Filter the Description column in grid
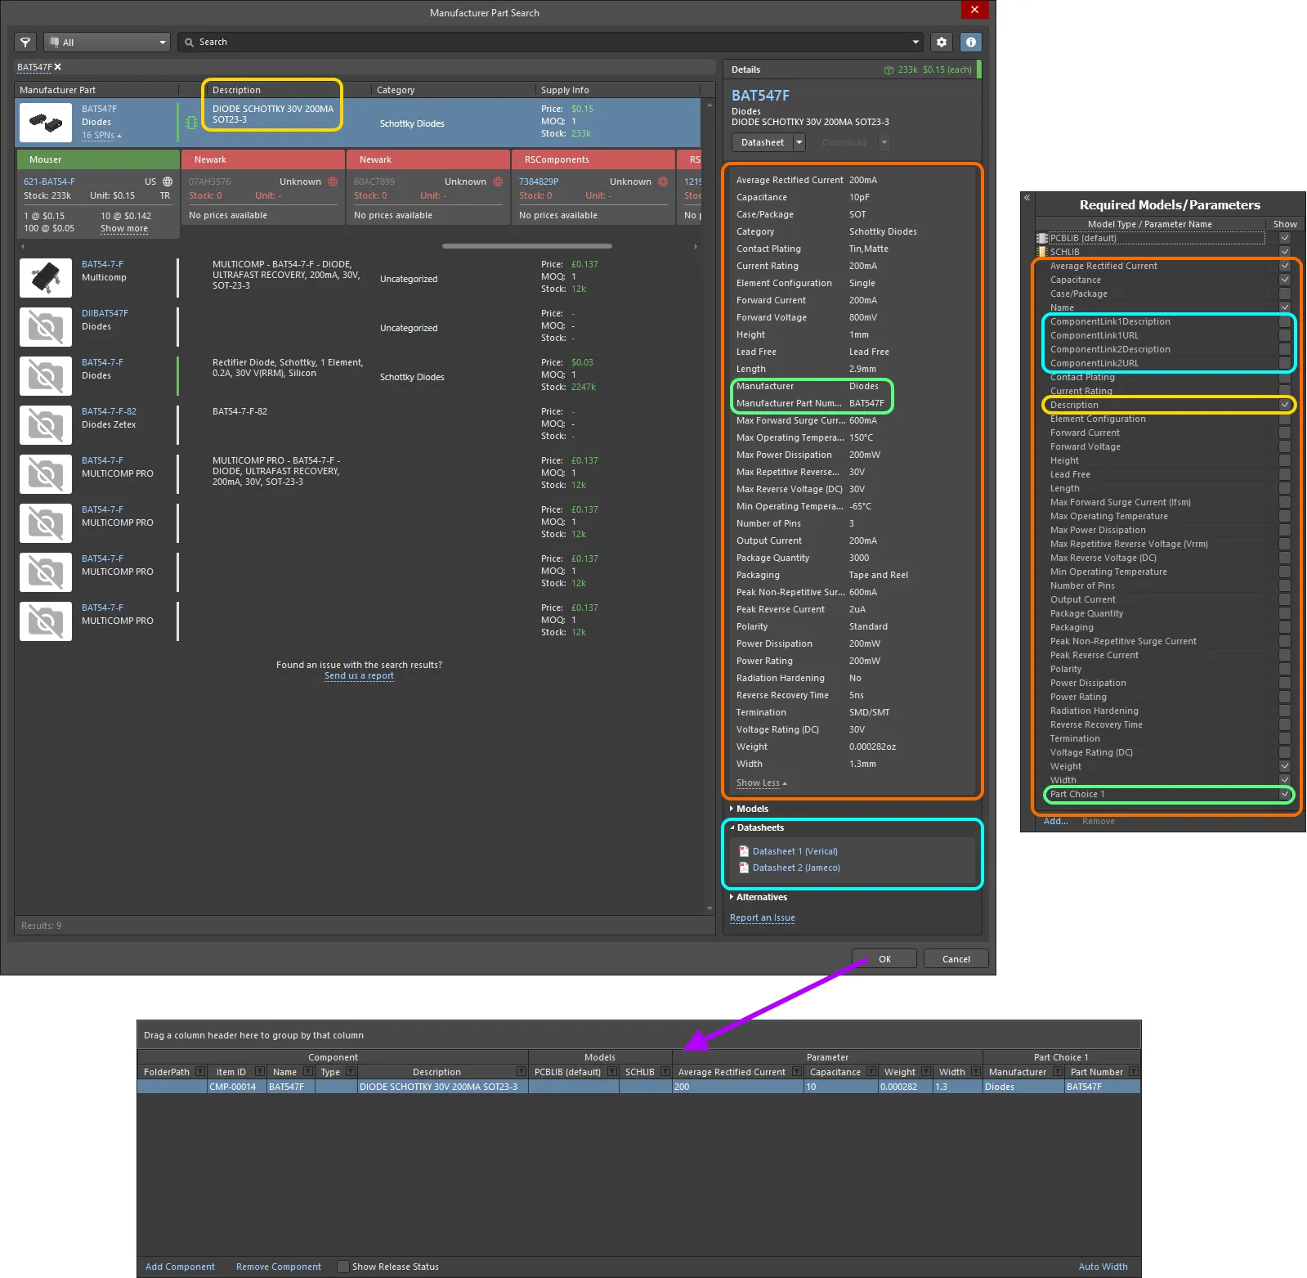The image size is (1307, 1278). click(x=521, y=1072)
